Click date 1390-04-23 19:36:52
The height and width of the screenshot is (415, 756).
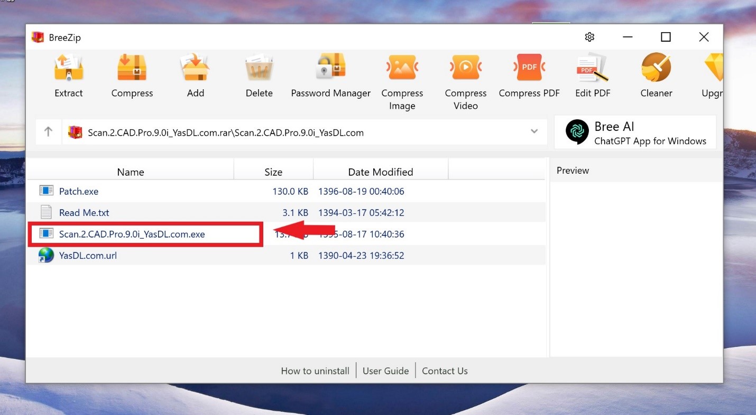click(361, 256)
